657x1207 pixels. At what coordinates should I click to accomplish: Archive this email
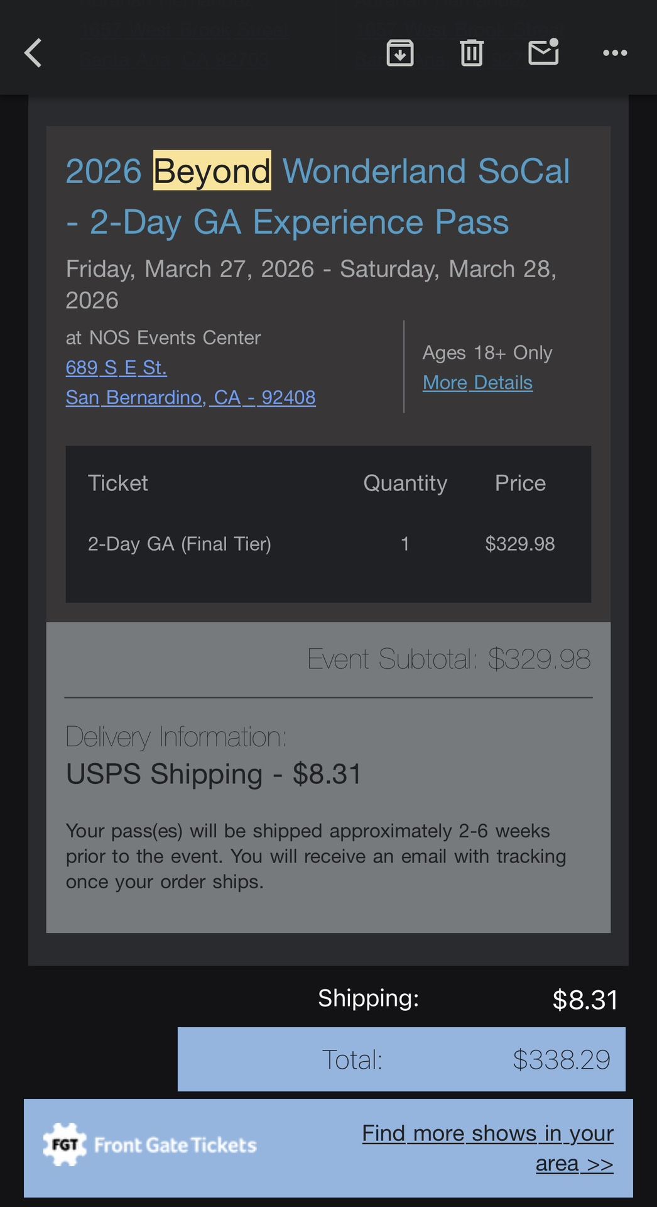tap(401, 53)
